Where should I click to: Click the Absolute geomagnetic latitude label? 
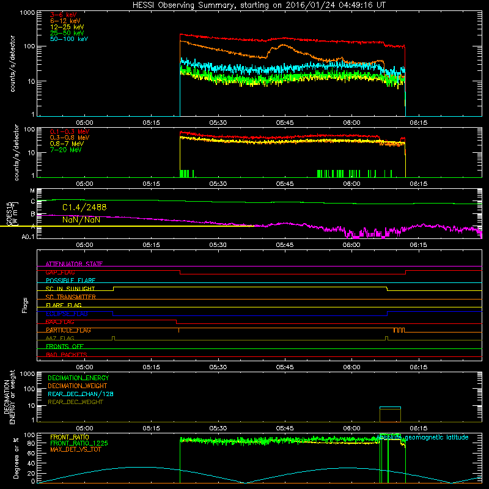(x=422, y=437)
